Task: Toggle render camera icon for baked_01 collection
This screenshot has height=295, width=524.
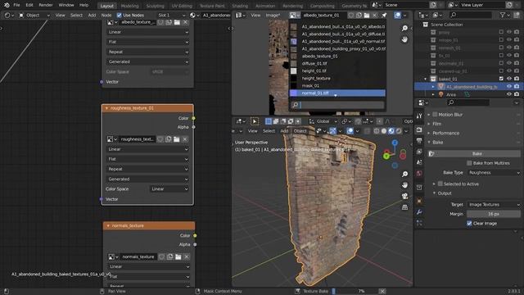Action: (517, 79)
